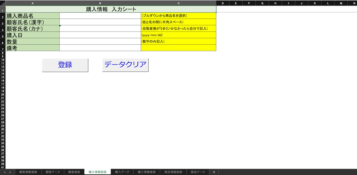Click the 顧客氏名(漢字) label cell
The image size is (357, 175).
pyautogui.click(x=32, y=22)
